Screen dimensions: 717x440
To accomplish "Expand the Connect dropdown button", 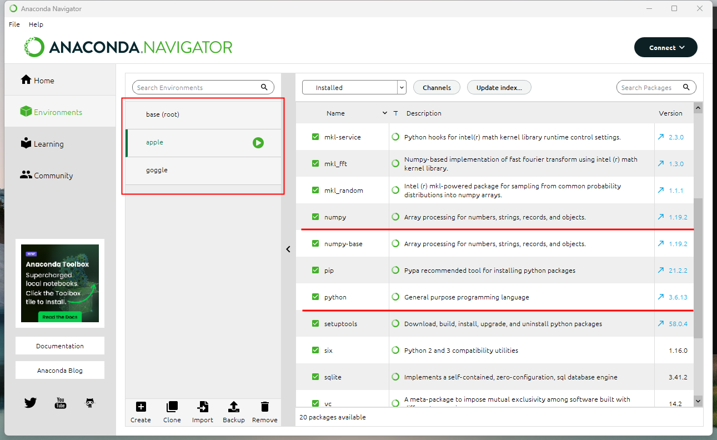I will coord(665,48).
